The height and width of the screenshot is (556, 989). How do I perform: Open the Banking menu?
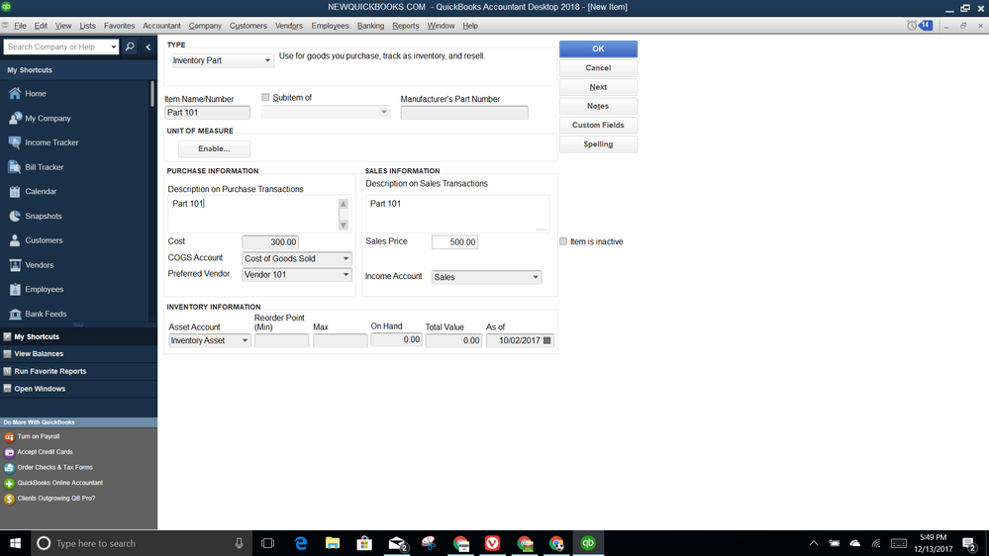click(x=370, y=26)
